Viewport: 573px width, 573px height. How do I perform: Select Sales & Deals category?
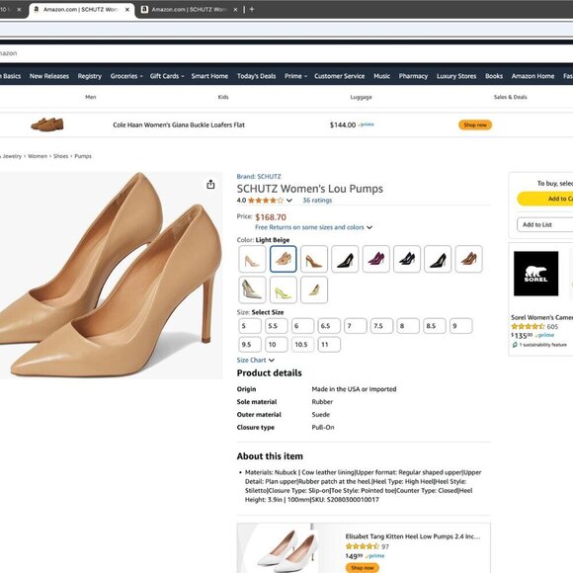pos(510,97)
